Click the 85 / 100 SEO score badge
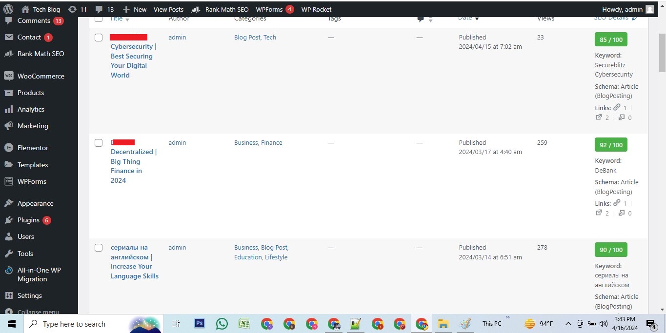The image size is (666, 333). pyautogui.click(x=611, y=39)
